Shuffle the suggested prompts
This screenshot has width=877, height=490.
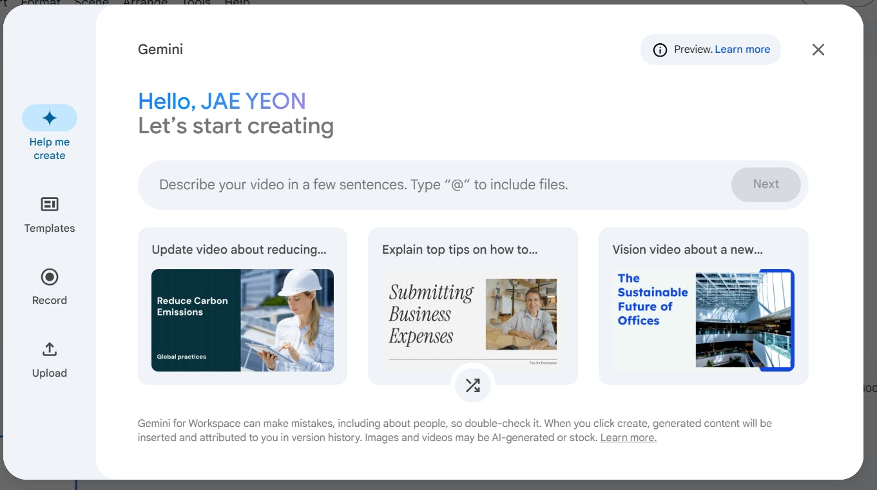473,386
